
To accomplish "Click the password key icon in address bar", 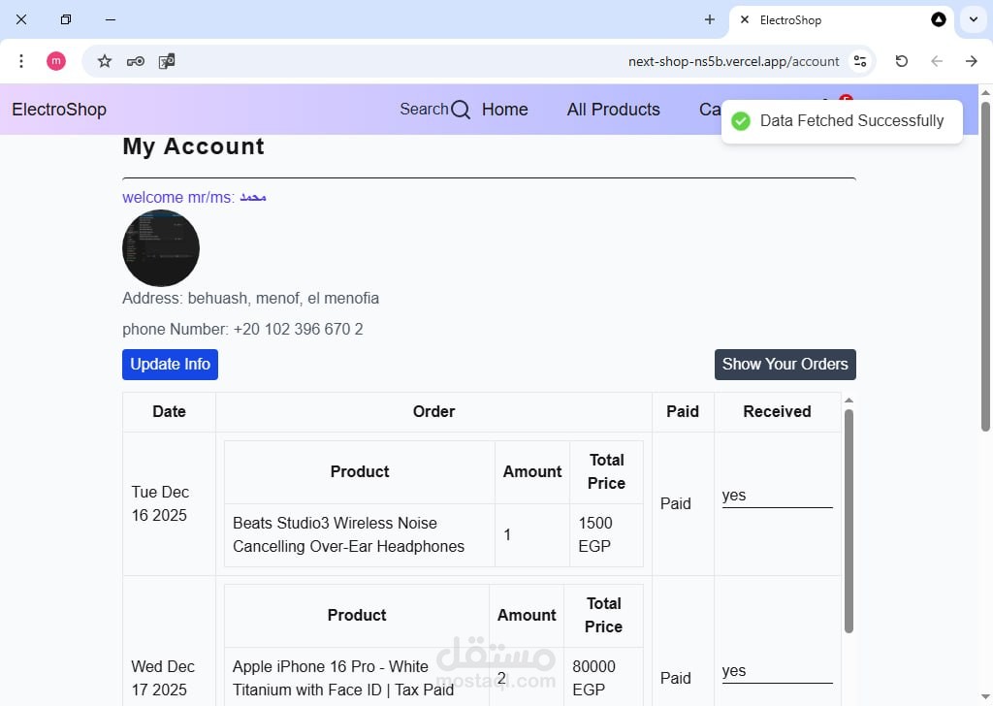I will tap(136, 61).
